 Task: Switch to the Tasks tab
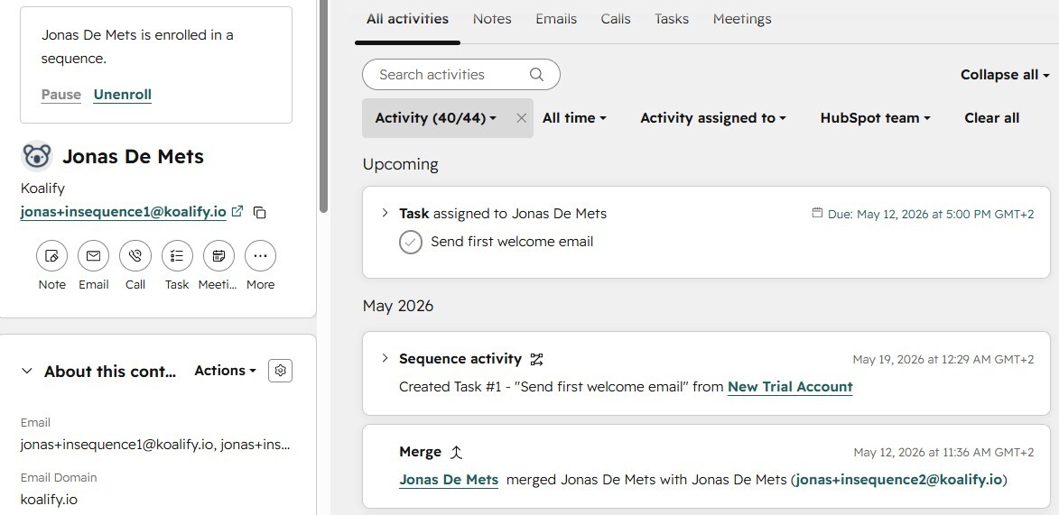(672, 19)
